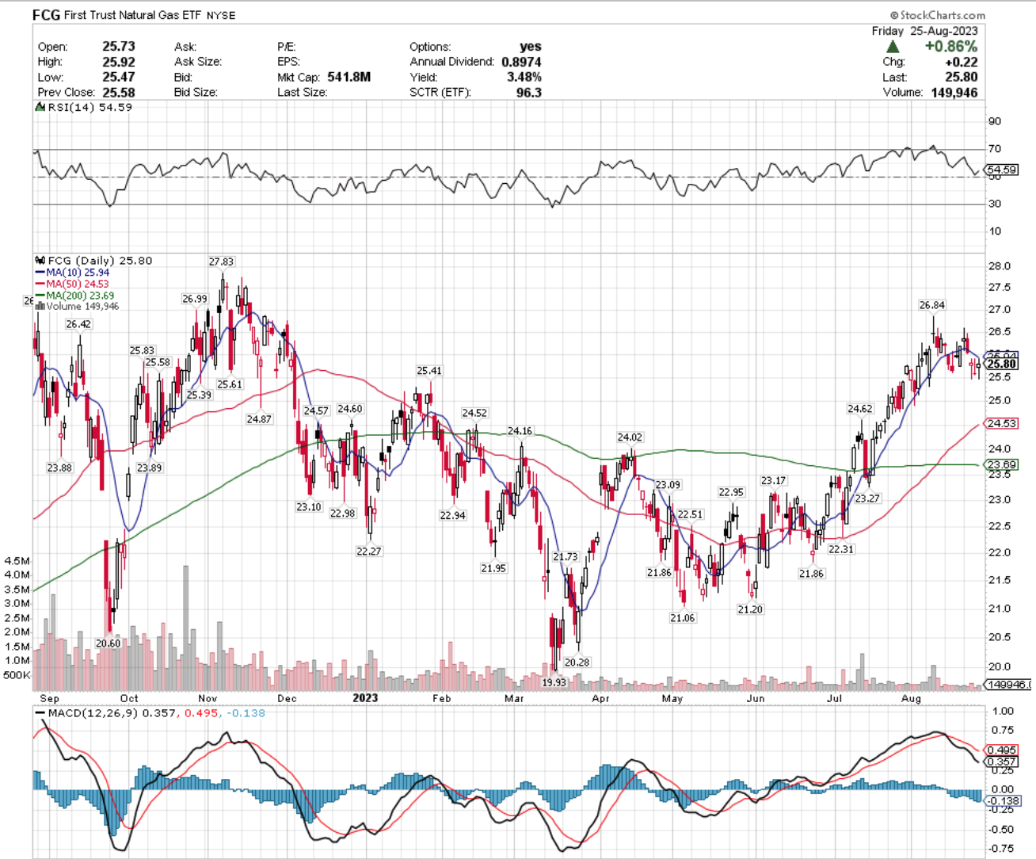Click the Aug month marker on time axis
Image resolution: width=1036 pixels, height=859 pixels.
pyautogui.click(x=912, y=698)
